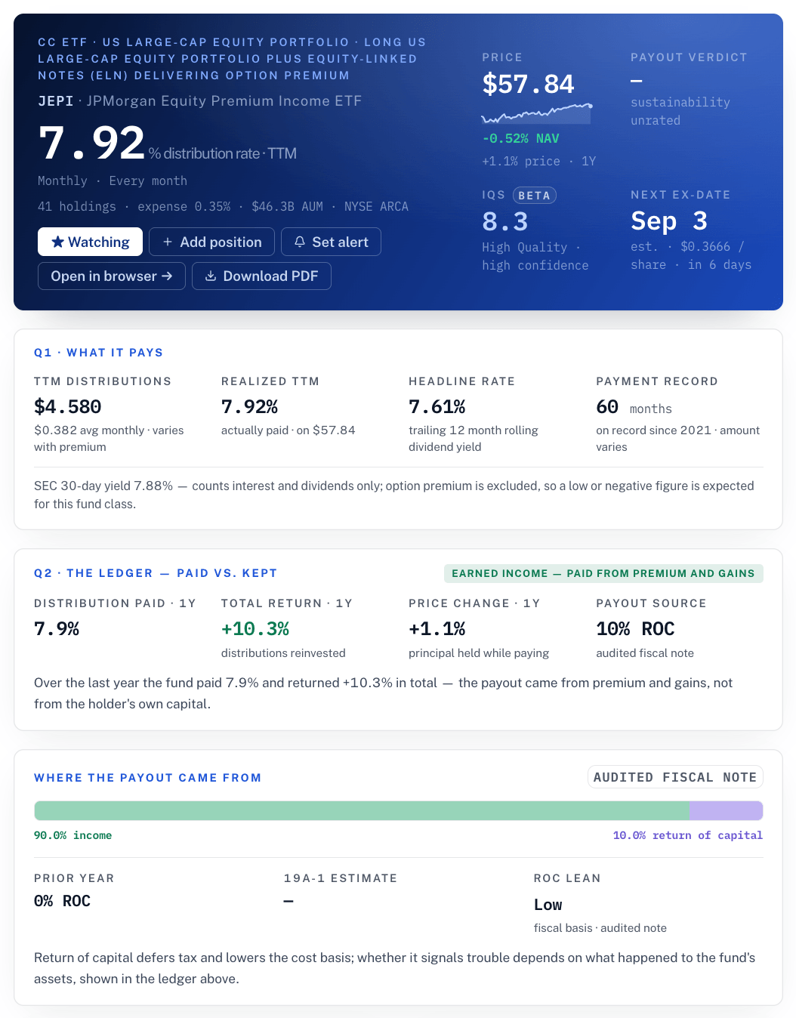
Task: Click the +1.1% price change value
Action: [437, 629]
